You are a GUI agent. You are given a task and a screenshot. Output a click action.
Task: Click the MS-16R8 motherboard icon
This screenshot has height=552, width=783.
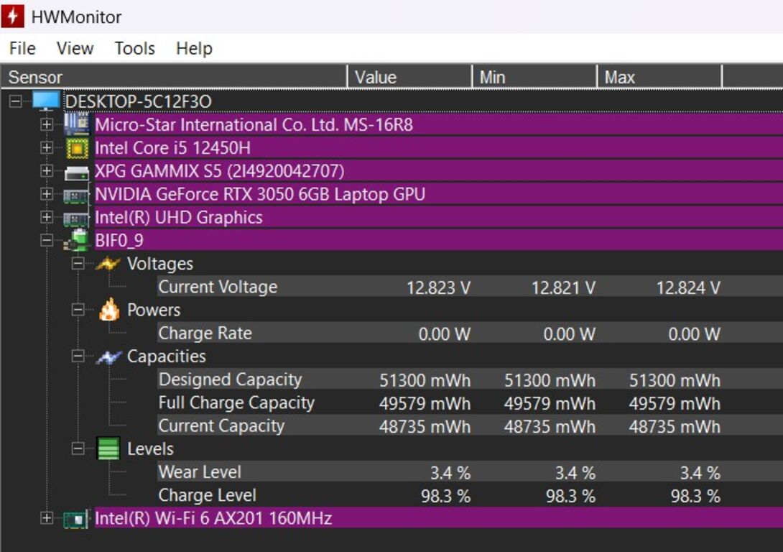pyautogui.click(x=76, y=124)
